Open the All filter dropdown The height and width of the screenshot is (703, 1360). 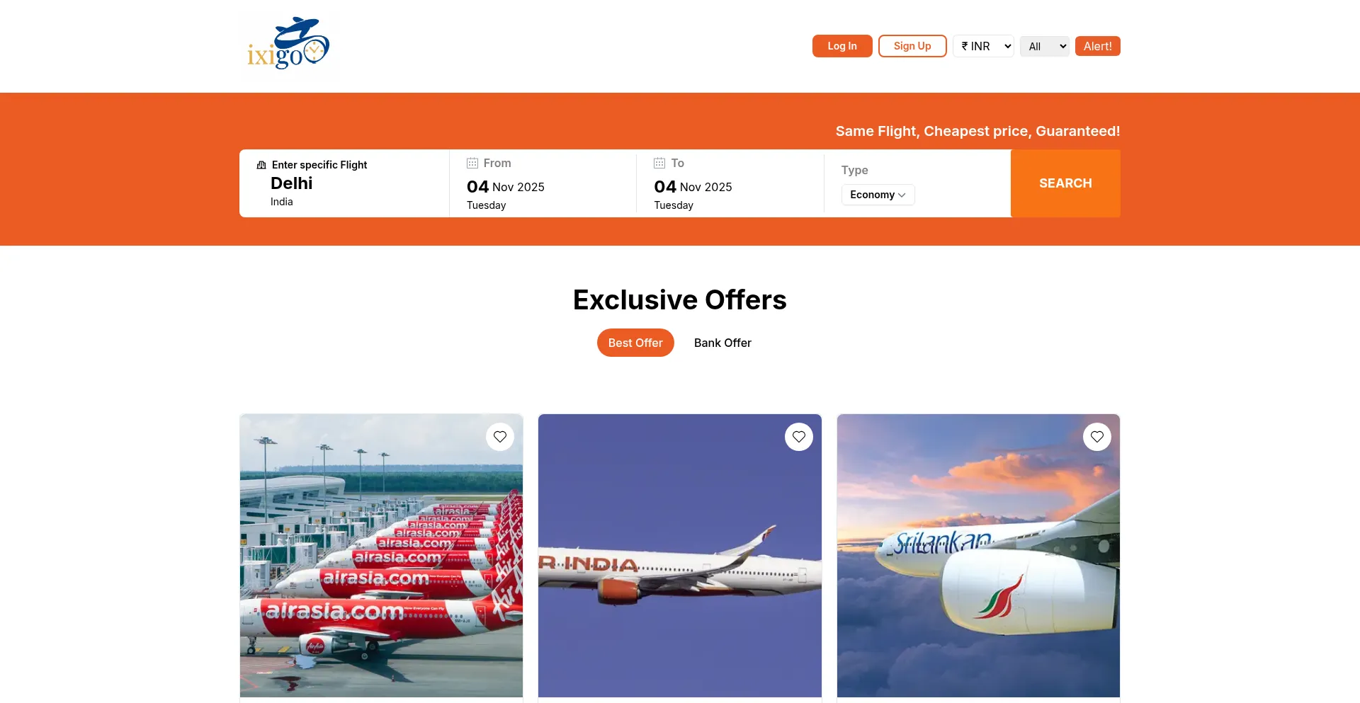click(1044, 47)
